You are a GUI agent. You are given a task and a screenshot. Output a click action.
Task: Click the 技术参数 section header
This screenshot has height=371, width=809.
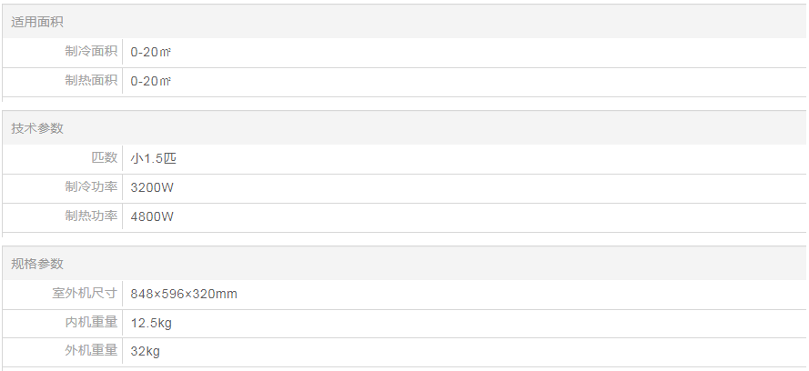pos(37,128)
